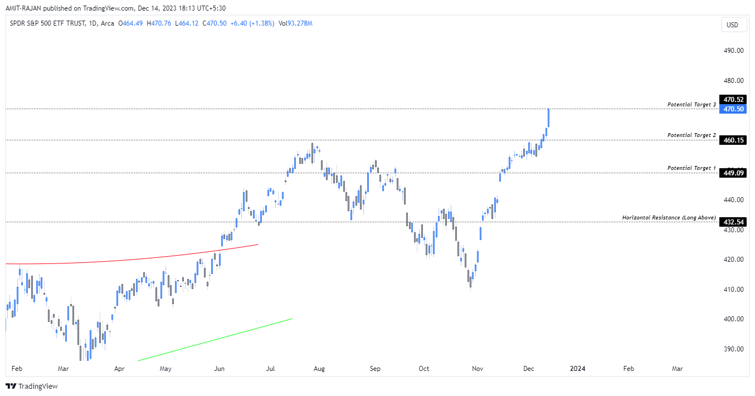Click the Nov label on time axis
Viewport: 755px width, 396px height.
477,369
